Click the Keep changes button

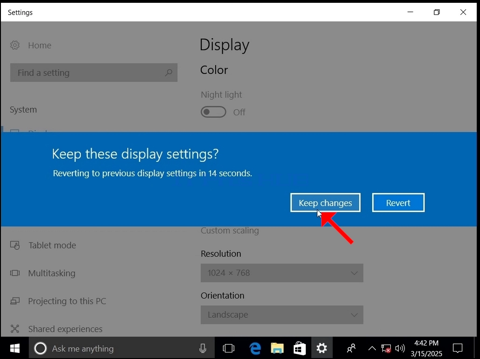click(325, 203)
